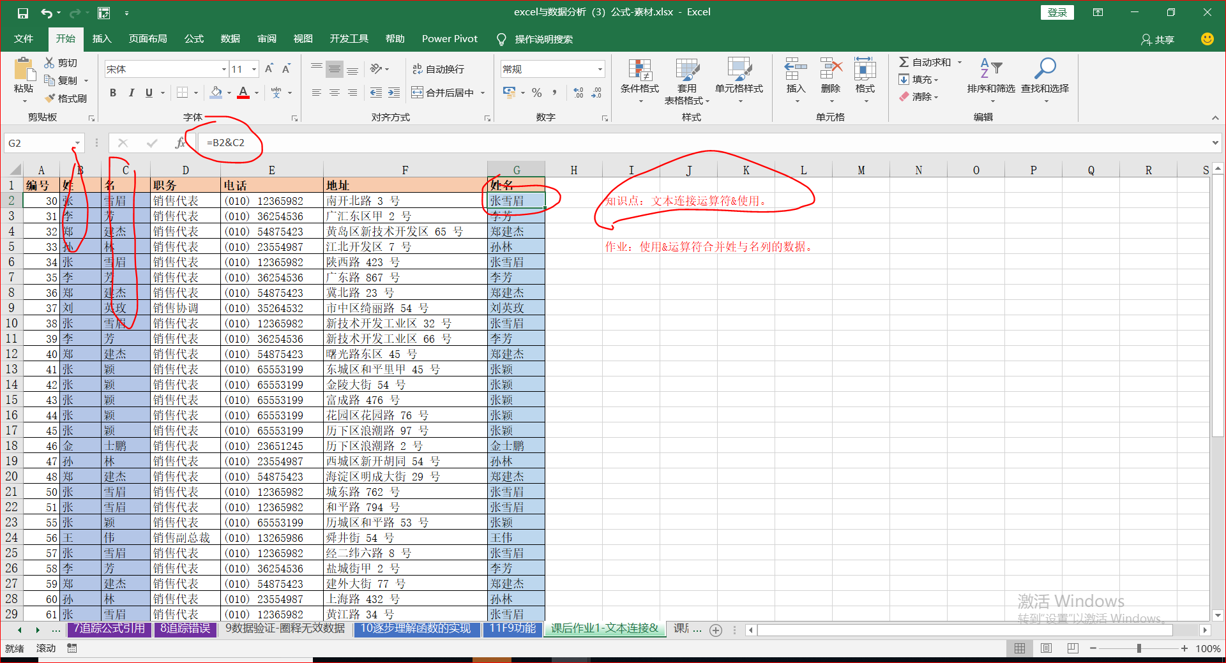This screenshot has height=663, width=1226.
Task: Send feedback via the smiley icon
Action: pyautogui.click(x=1207, y=39)
